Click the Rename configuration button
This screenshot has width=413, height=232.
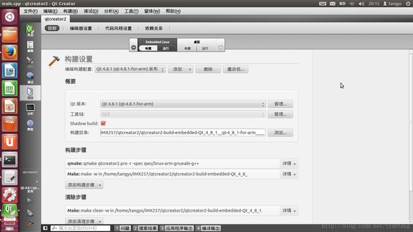236,69
